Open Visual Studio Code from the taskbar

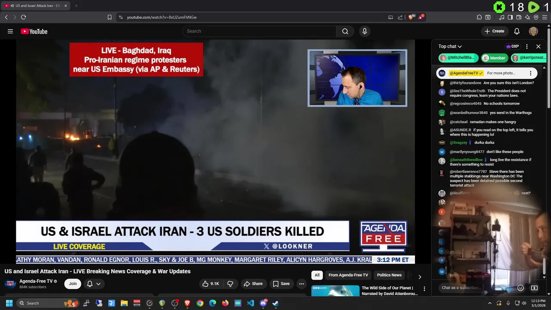click(251, 303)
